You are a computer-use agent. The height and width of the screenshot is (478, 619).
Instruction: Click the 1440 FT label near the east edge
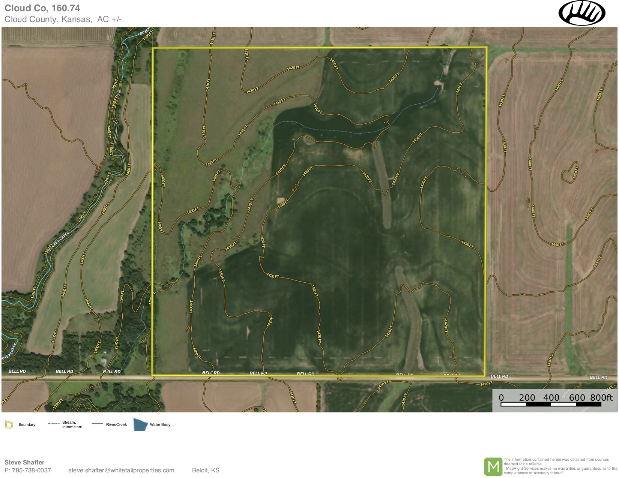point(557,244)
